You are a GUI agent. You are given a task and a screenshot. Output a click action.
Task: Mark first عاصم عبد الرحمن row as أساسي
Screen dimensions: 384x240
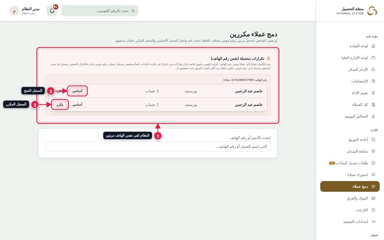pyautogui.click(x=77, y=91)
